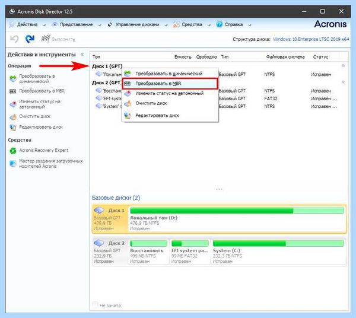
Task: Click the undo arrow icon in toolbar
Action: [x=14, y=39]
